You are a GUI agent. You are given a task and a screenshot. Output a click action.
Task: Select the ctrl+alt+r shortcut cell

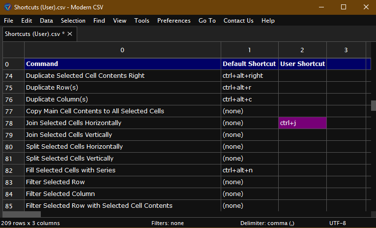249,88
